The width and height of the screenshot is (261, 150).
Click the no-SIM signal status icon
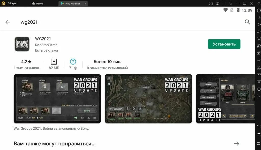coord(232,10)
